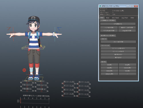Toggle the 補助ボーン表示切替 button
This screenshot has width=143, height=108.
[127, 28]
